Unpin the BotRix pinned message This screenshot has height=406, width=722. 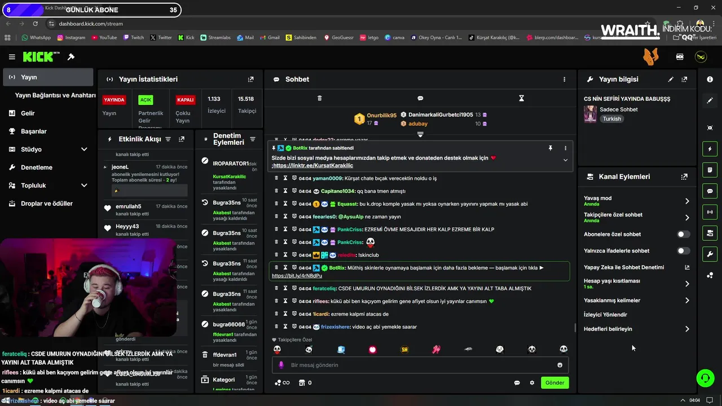click(x=550, y=148)
